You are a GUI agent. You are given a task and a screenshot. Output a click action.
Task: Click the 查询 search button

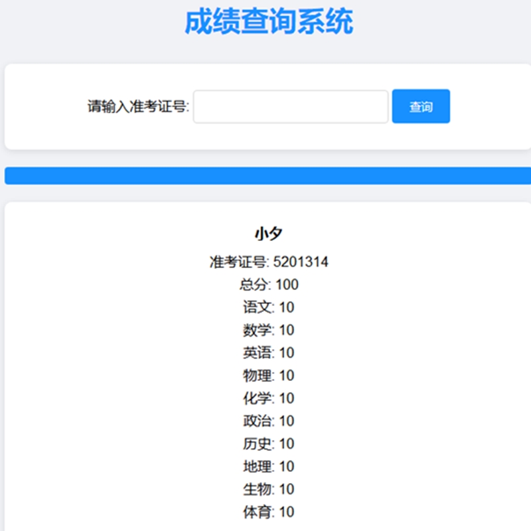(x=421, y=106)
